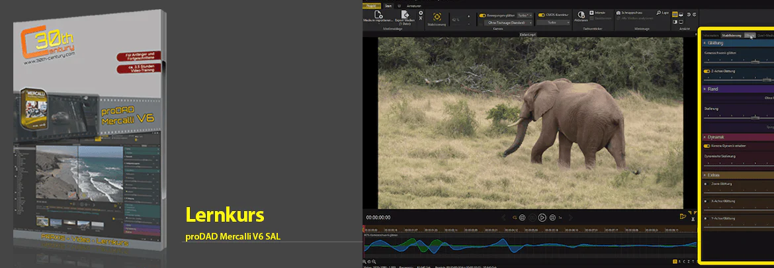Click the Elefant.mp4 file title
Viewport: 774px width, 268px height.
[528, 34]
